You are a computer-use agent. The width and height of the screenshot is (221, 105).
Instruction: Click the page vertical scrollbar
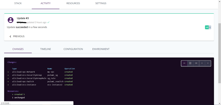[x=219, y=51]
